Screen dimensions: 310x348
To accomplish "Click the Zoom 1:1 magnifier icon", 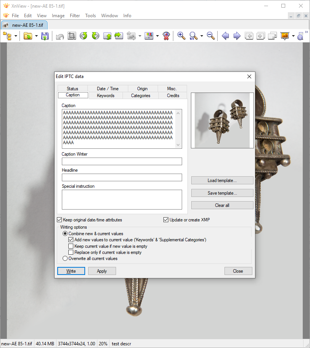I will (193, 36).
